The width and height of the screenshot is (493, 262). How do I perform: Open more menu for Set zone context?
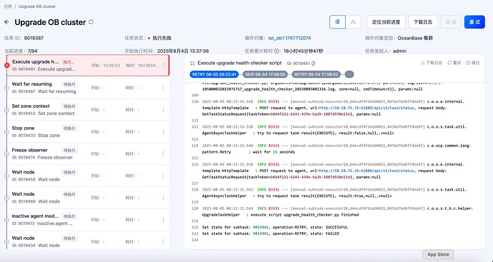[163, 110]
